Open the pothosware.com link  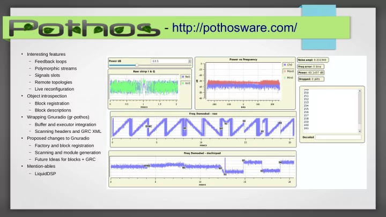pyautogui.click(x=234, y=28)
